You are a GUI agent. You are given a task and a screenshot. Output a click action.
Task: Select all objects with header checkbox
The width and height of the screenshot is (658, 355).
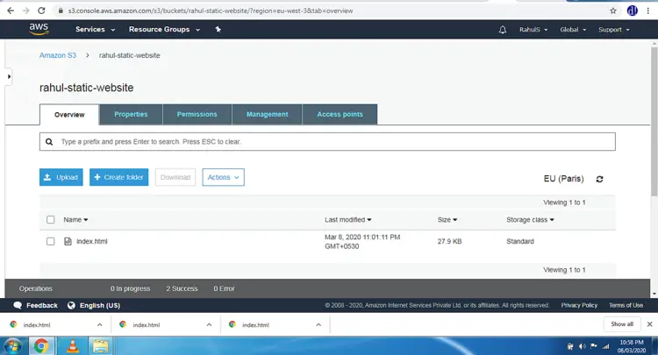[x=50, y=220]
